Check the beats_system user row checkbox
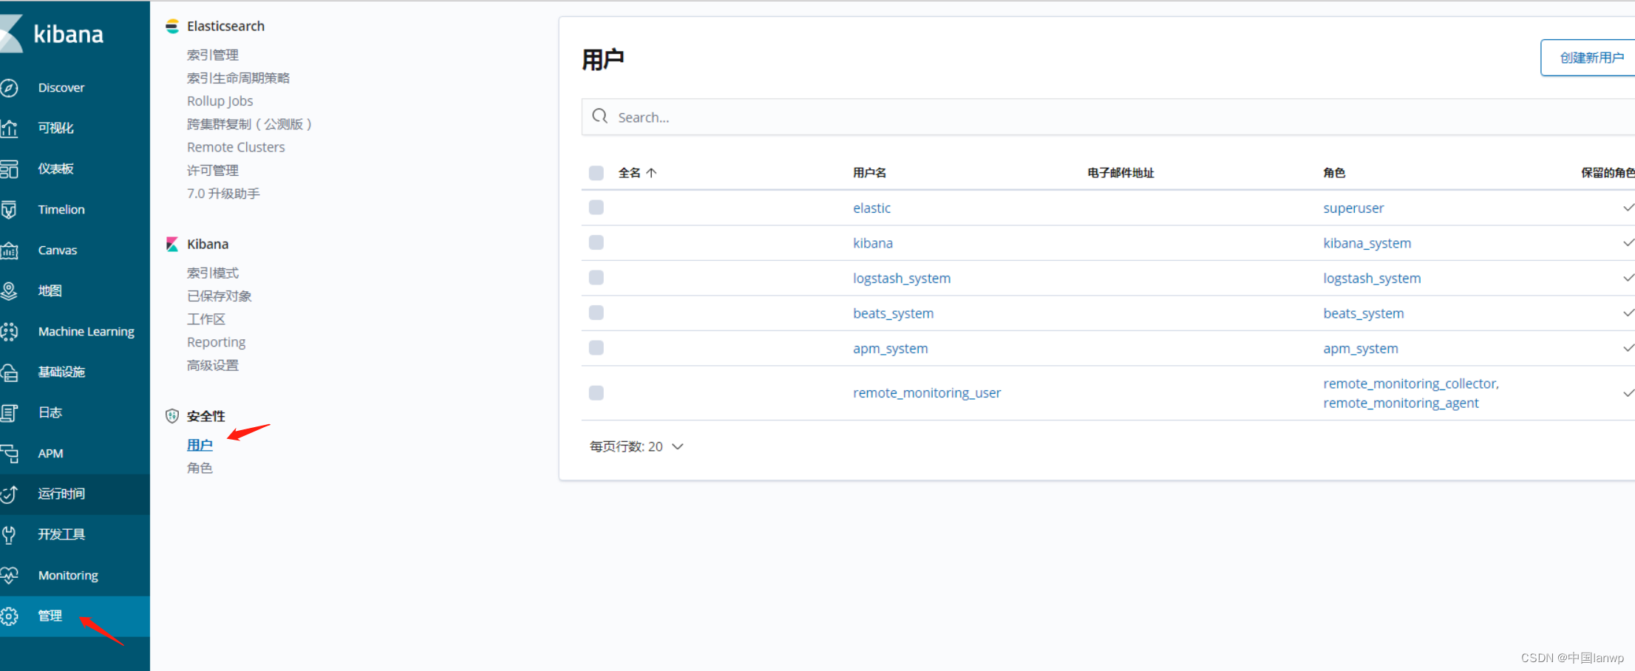The height and width of the screenshot is (671, 1635). click(x=596, y=313)
